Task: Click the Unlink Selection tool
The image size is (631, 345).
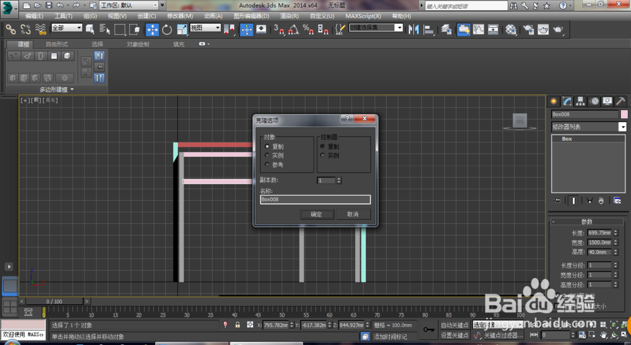Action: tap(25, 29)
